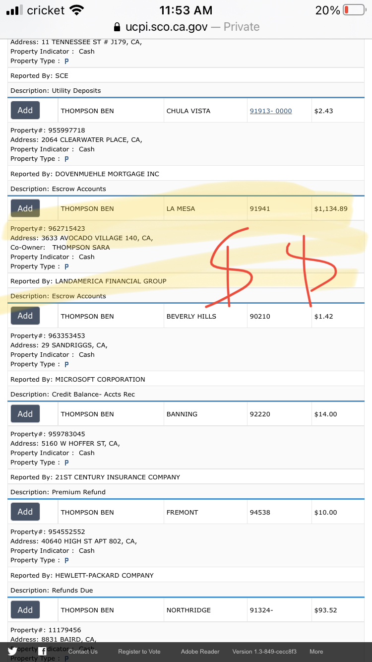The height and width of the screenshot is (662, 372).
Task: Select Reported By MICROSOFT CORPORATION
Action: [78, 379]
